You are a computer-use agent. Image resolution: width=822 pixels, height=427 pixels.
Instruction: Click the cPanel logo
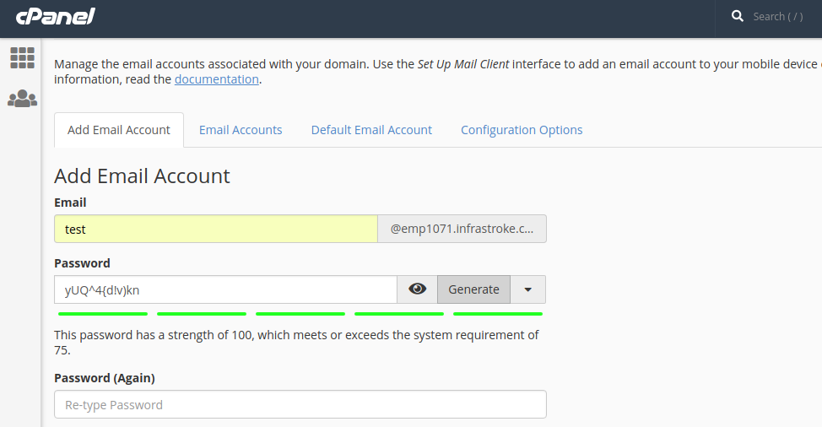[55, 16]
